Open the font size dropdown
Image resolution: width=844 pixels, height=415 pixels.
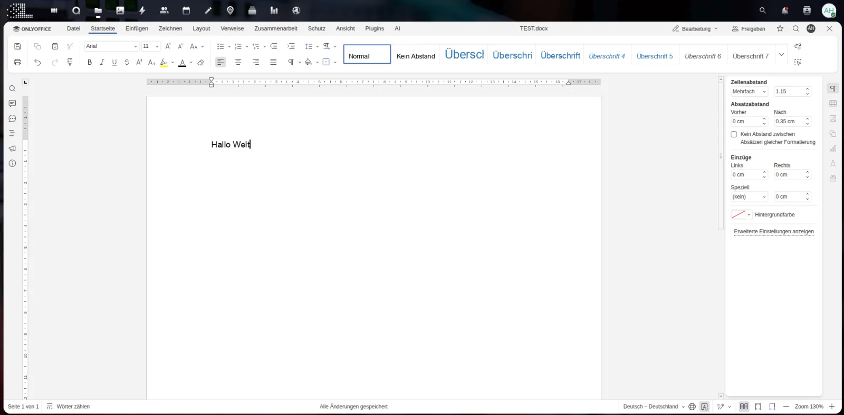click(157, 46)
